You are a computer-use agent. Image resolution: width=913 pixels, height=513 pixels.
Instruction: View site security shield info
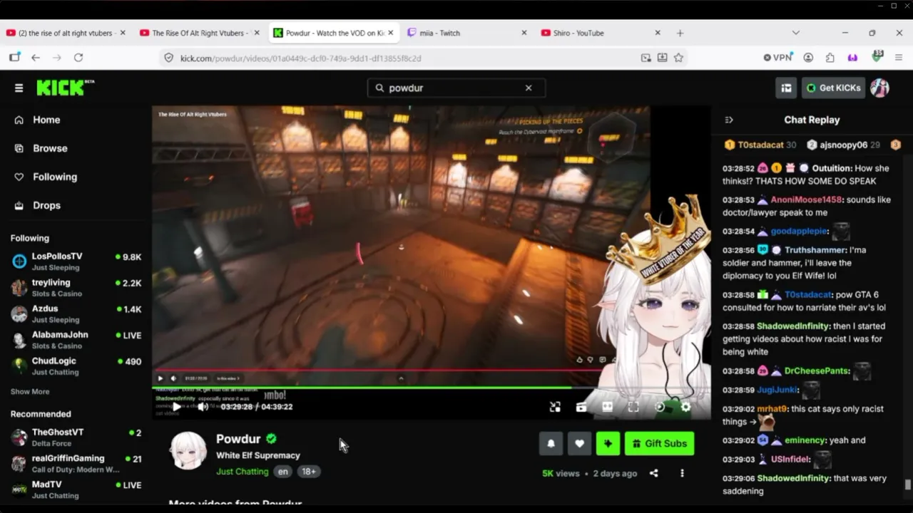pyautogui.click(x=168, y=58)
